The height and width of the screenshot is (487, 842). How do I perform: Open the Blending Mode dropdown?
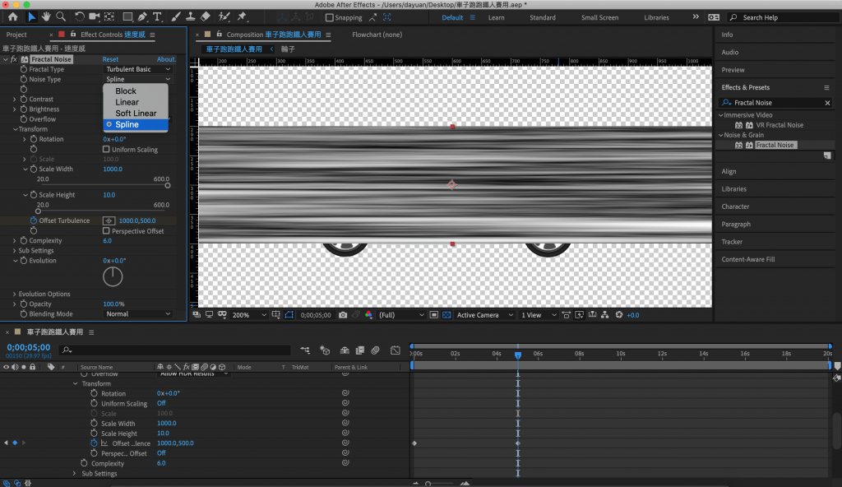(138, 314)
